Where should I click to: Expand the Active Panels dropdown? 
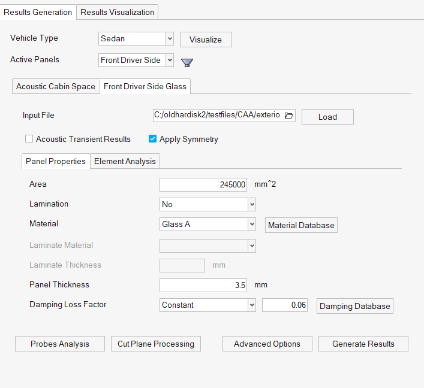pyautogui.click(x=170, y=60)
